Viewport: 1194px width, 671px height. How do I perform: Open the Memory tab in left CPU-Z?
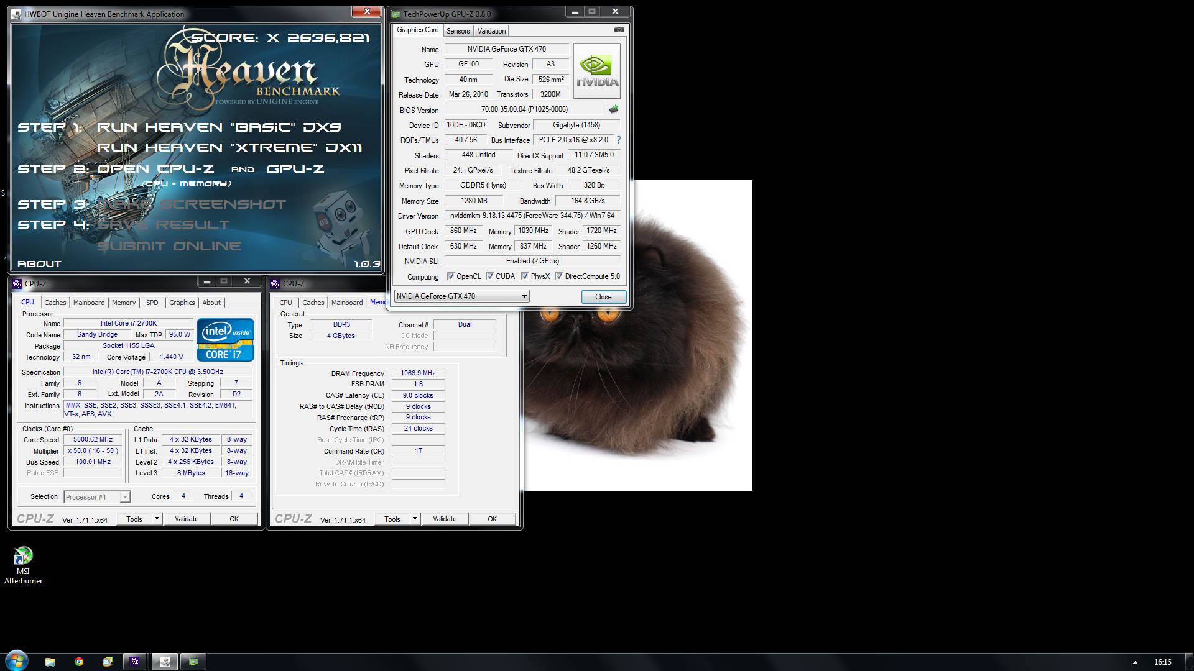(x=124, y=303)
